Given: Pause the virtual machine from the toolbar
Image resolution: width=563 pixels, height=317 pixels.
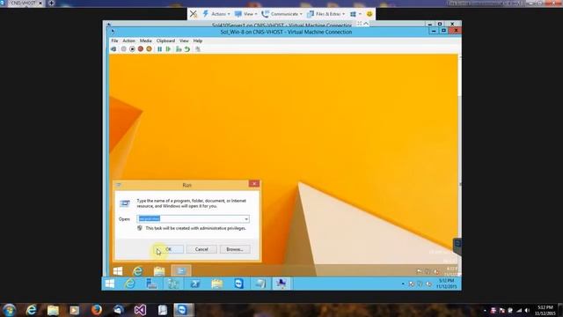Looking at the screenshot, I should coord(160,49).
